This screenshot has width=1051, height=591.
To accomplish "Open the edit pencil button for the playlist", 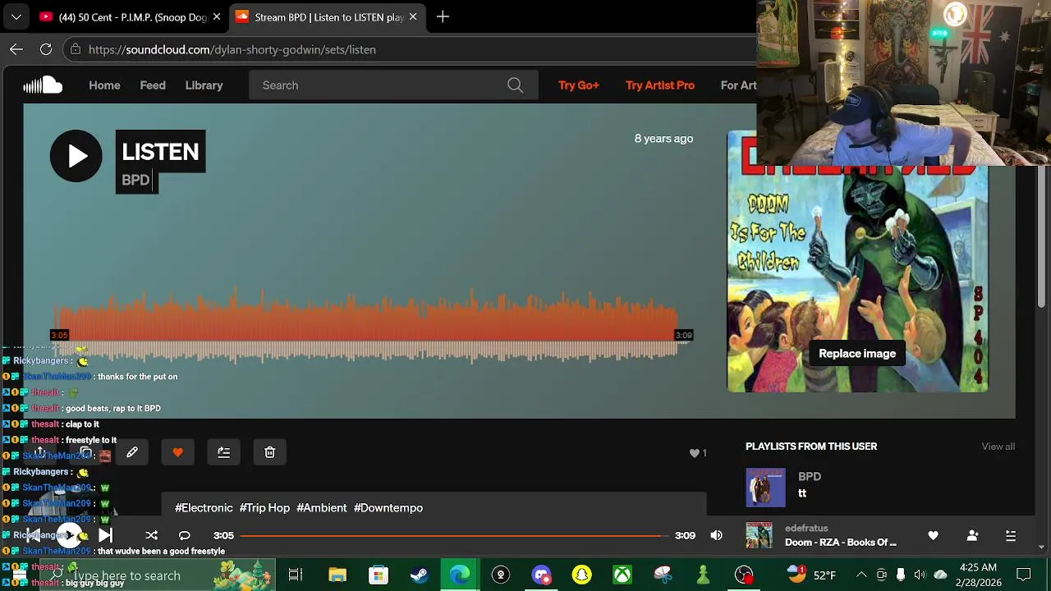I will 132,452.
